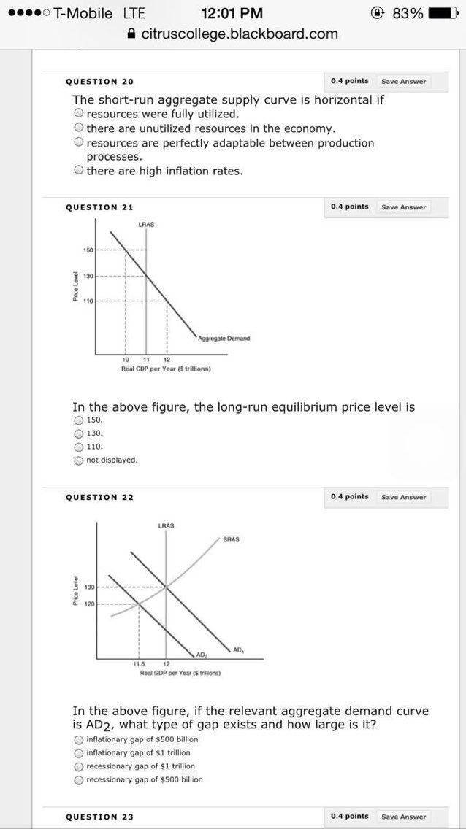Image resolution: width=466 pixels, height=829 pixels.
Task: Choose "there are high inflation rates" answer
Action: 78,170
